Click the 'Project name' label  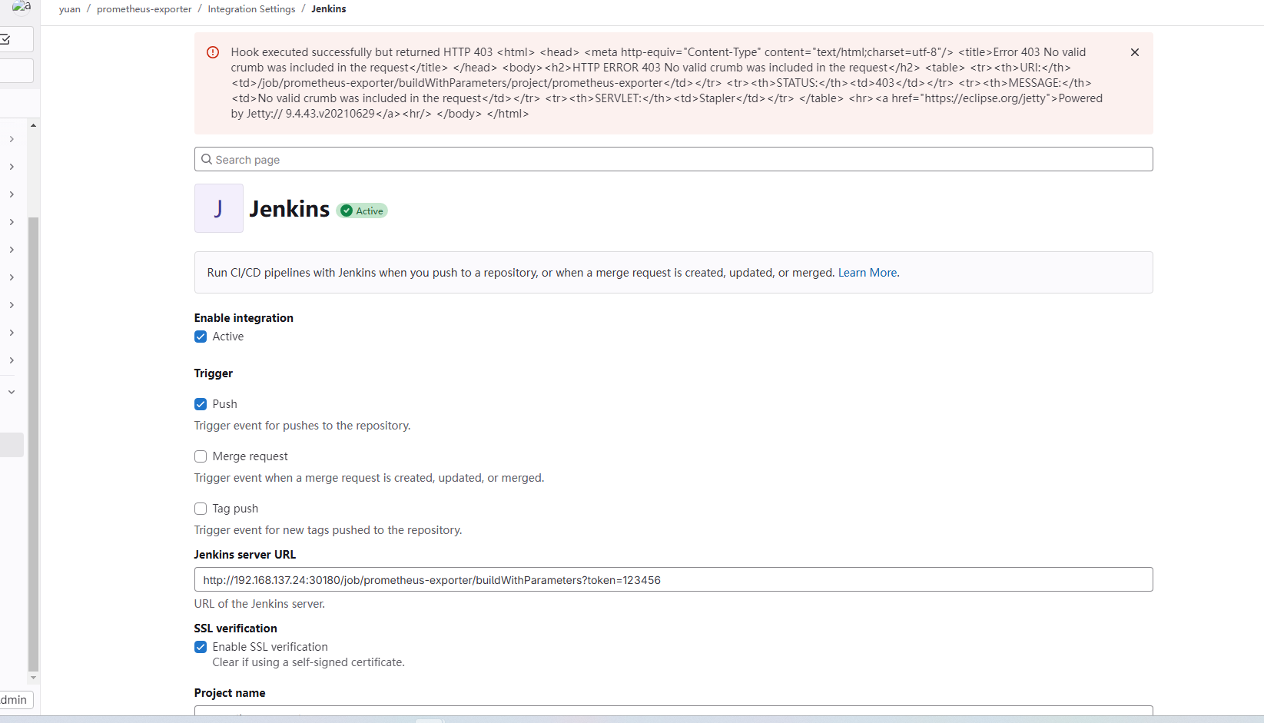tap(230, 693)
